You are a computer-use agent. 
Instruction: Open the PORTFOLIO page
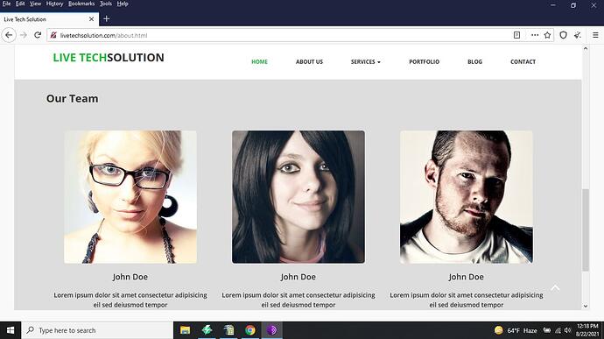click(424, 61)
